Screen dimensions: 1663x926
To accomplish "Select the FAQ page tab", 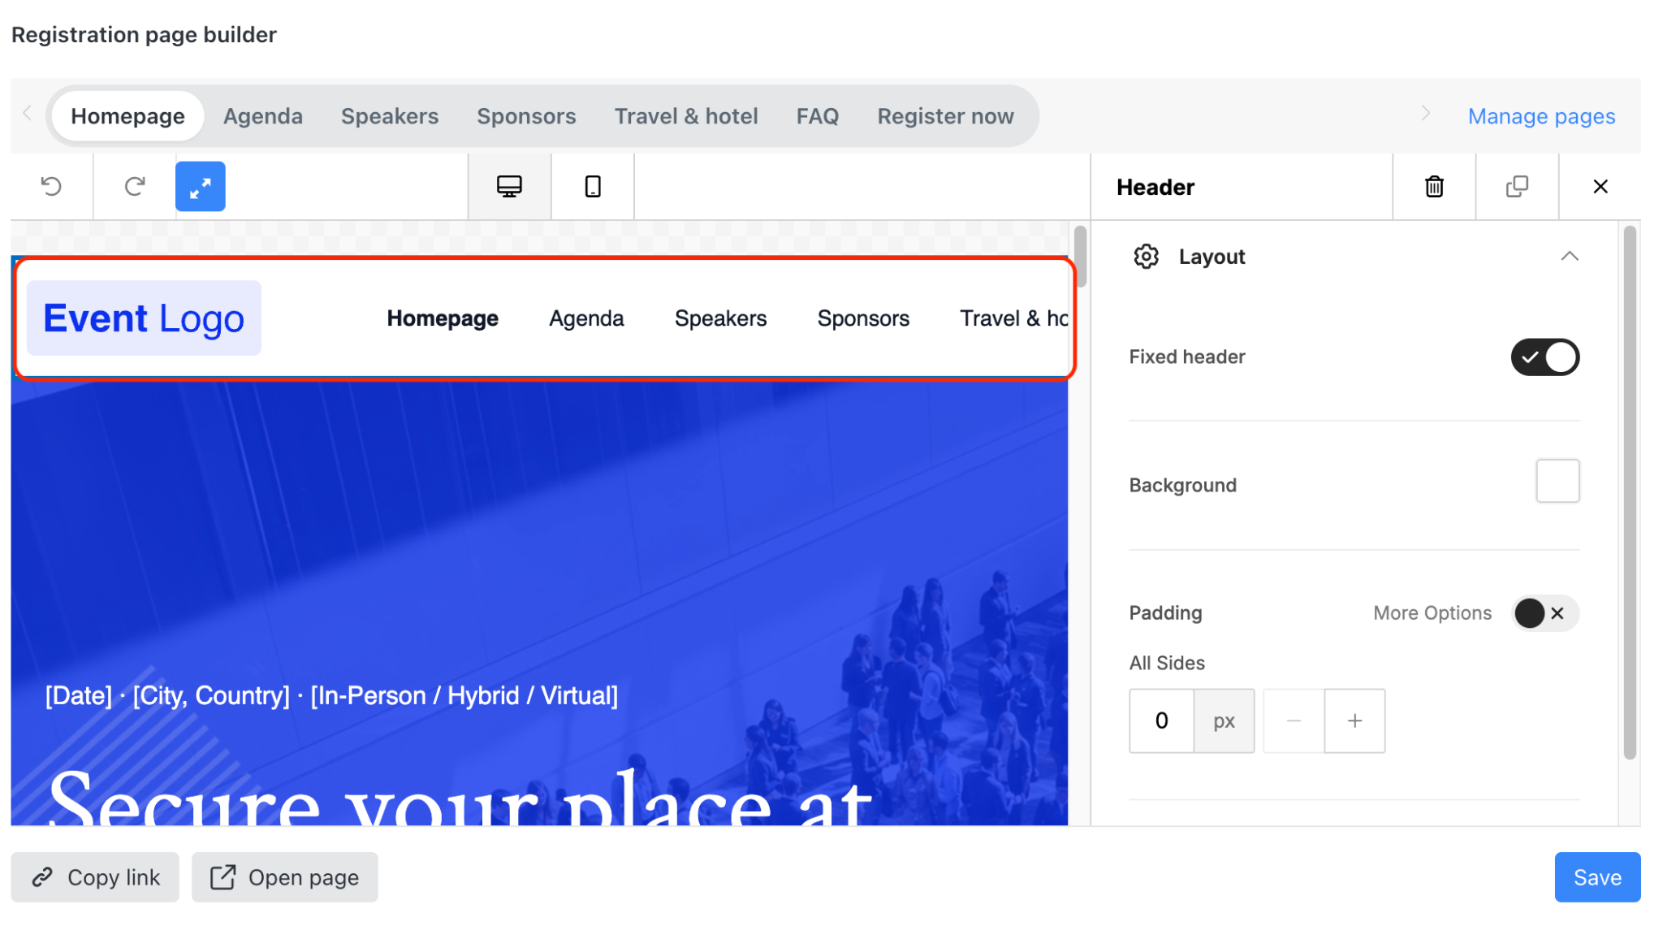I will point(818,116).
